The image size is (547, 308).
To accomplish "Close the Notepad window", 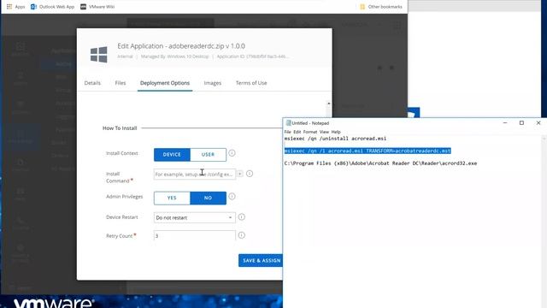I will click(538, 123).
